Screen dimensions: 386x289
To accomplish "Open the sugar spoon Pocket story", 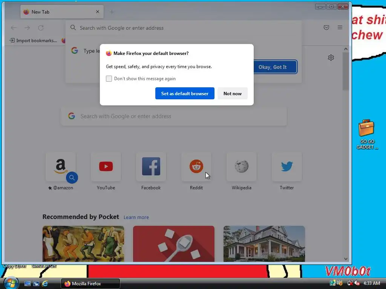I will tap(173, 244).
